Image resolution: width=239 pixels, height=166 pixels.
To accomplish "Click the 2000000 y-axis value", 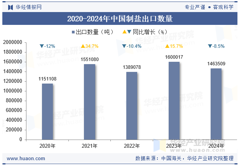I will tap(13, 42).
